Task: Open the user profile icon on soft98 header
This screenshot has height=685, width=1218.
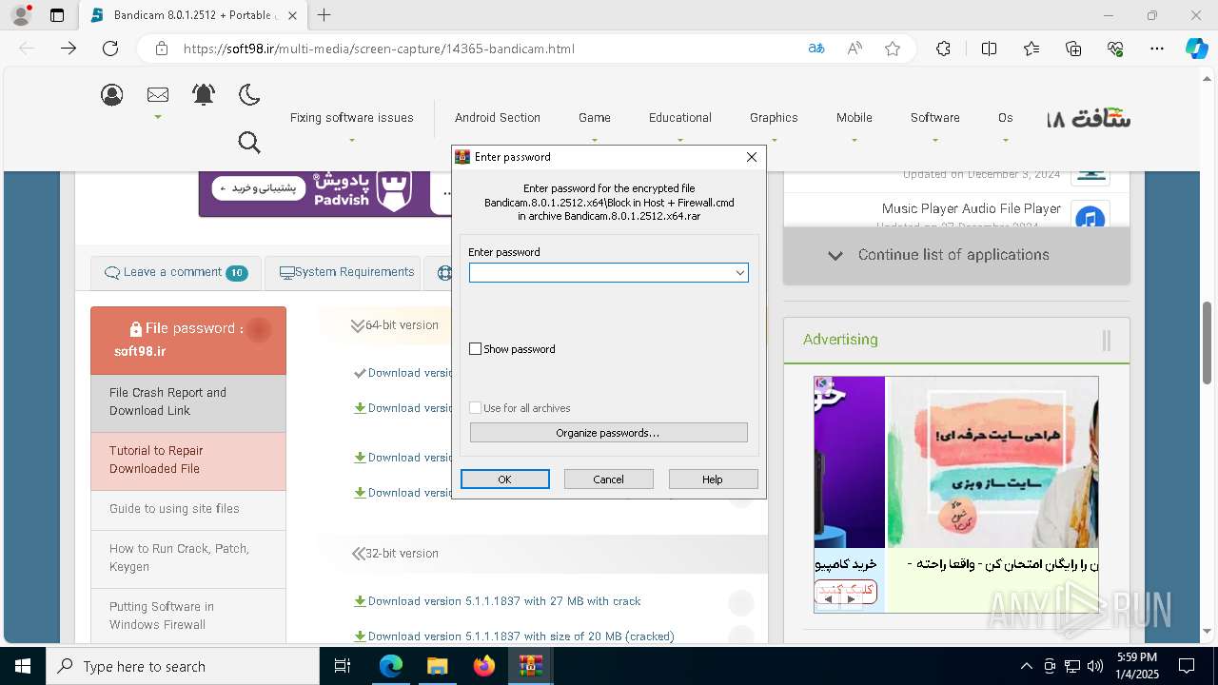Action: pos(112,94)
